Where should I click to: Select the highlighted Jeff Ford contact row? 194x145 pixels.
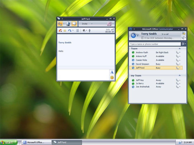coord(156,68)
